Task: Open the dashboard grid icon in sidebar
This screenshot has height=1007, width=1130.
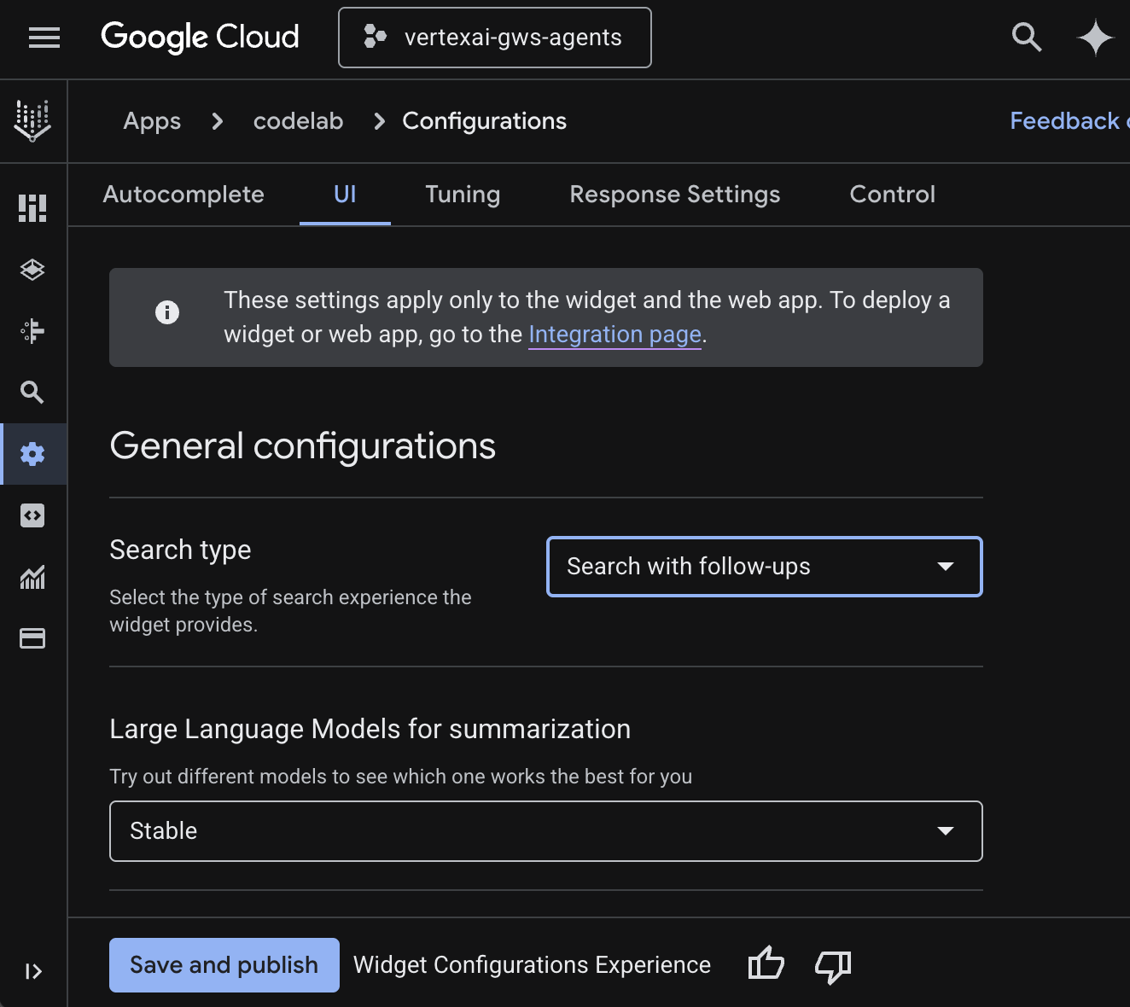Action: click(32, 207)
